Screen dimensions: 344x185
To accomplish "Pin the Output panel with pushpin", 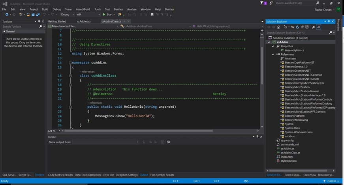I will click(258, 136).
